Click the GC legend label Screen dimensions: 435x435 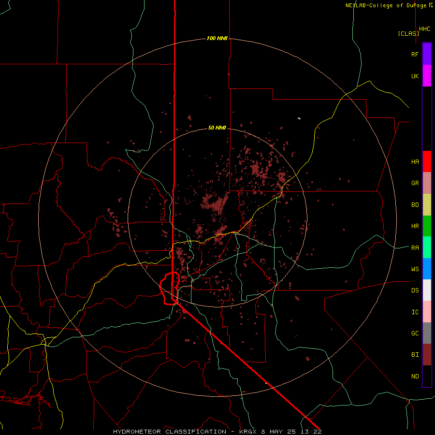pos(415,333)
